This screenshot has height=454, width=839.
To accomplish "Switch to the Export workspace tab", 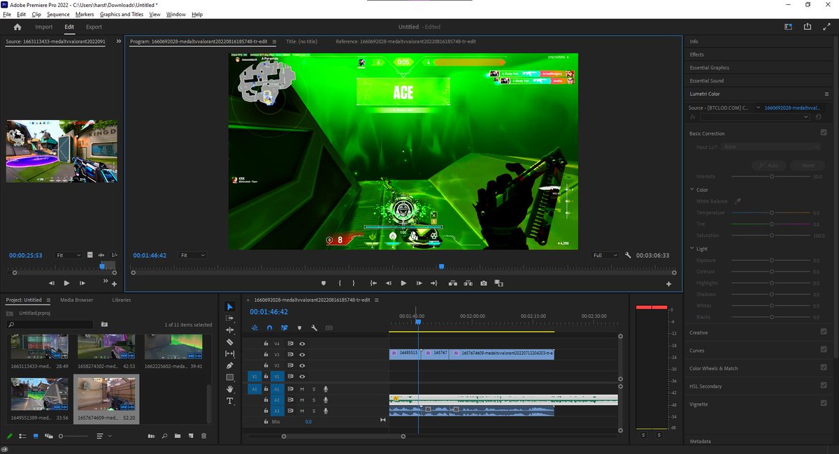I will click(94, 27).
